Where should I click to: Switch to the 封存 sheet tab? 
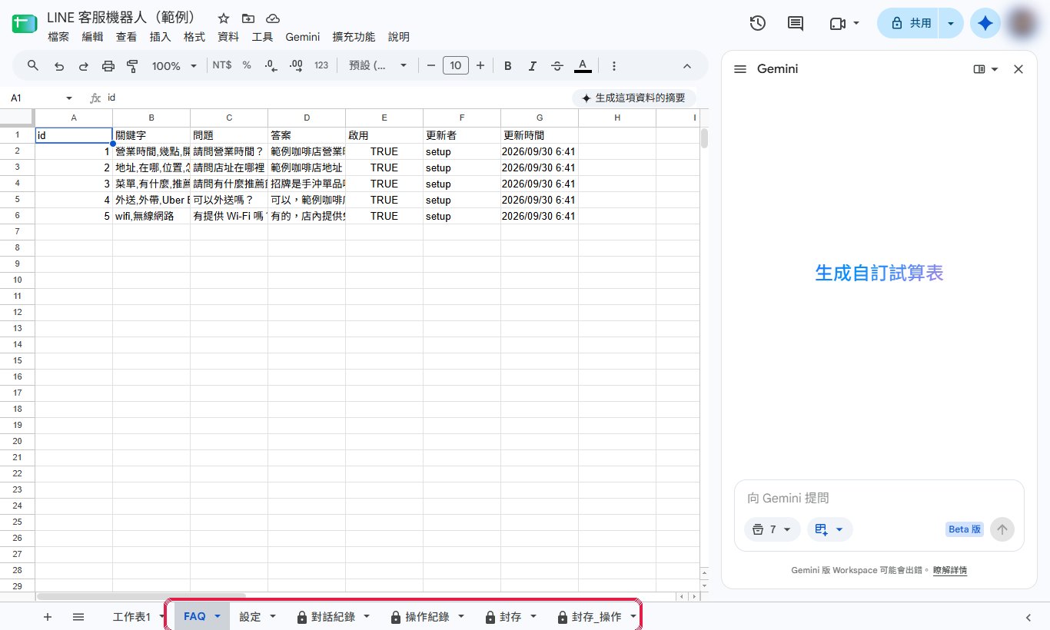[510, 616]
